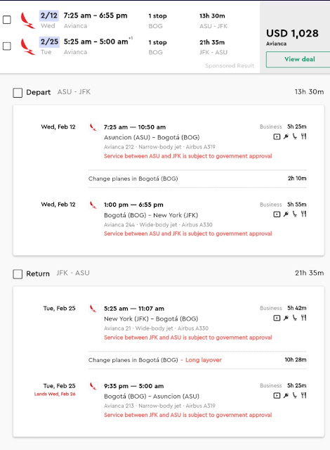Screen dimensions: 330x450
Task: Collapse the 2/12 departing flight summary row
Action: click(130, 20)
